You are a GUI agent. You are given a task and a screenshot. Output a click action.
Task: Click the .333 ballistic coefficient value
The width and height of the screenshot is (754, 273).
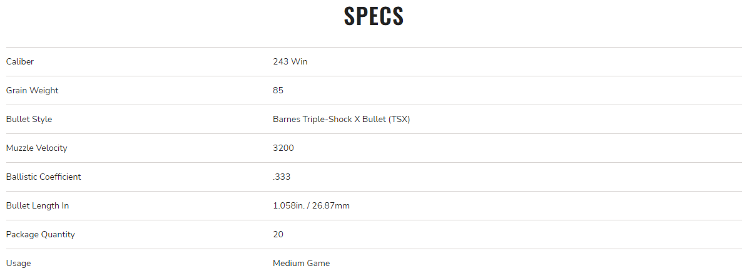coord(282,177)
